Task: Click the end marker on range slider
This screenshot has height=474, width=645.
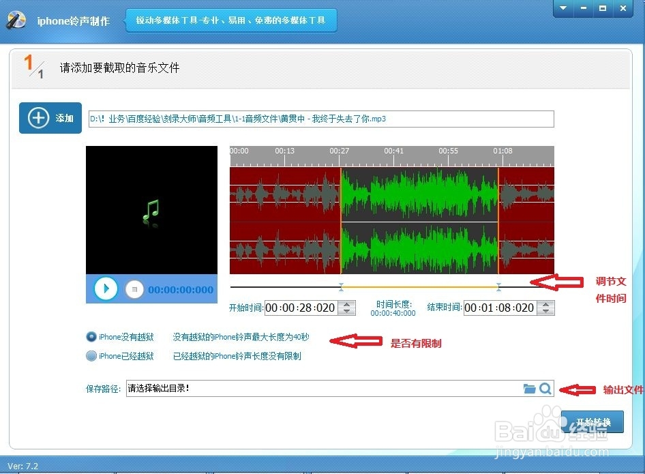Action: coord(498,287)
